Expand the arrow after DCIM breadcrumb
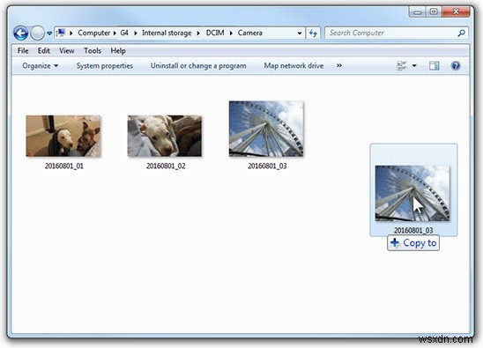Viewport: 483px width, 348px height. point(231,33)
